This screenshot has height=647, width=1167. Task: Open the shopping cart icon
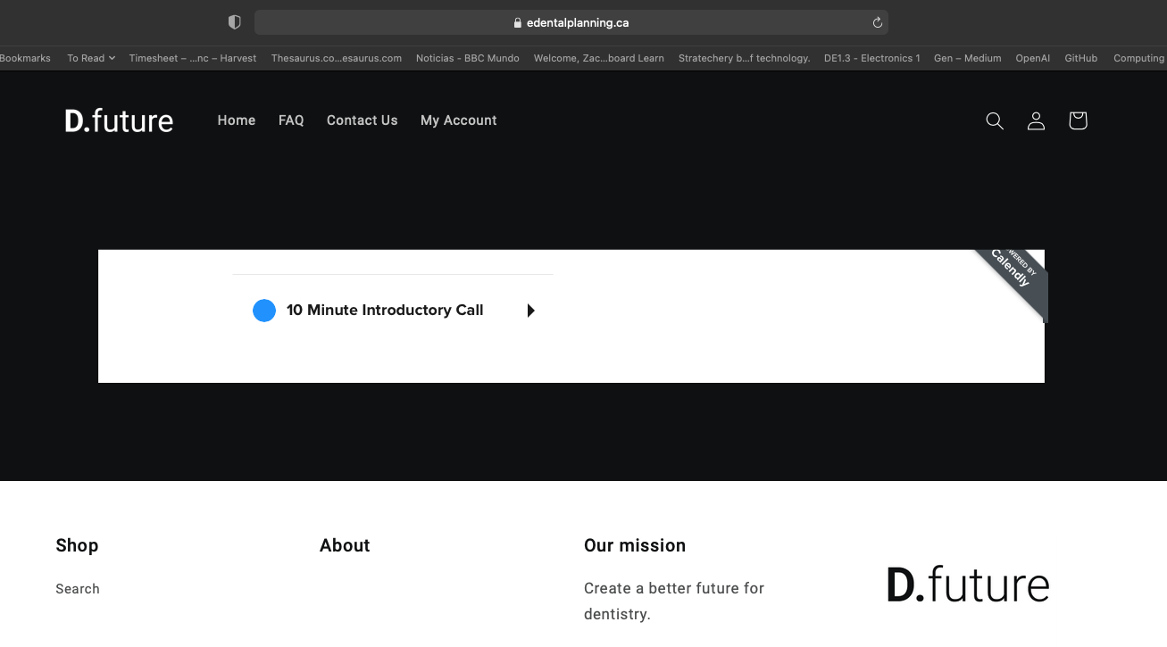coord(1078,120)
